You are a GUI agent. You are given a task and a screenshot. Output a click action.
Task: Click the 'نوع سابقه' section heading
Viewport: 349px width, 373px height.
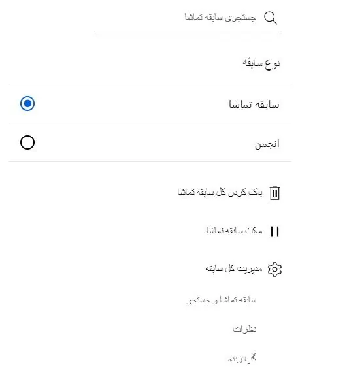tap(261, 63)
